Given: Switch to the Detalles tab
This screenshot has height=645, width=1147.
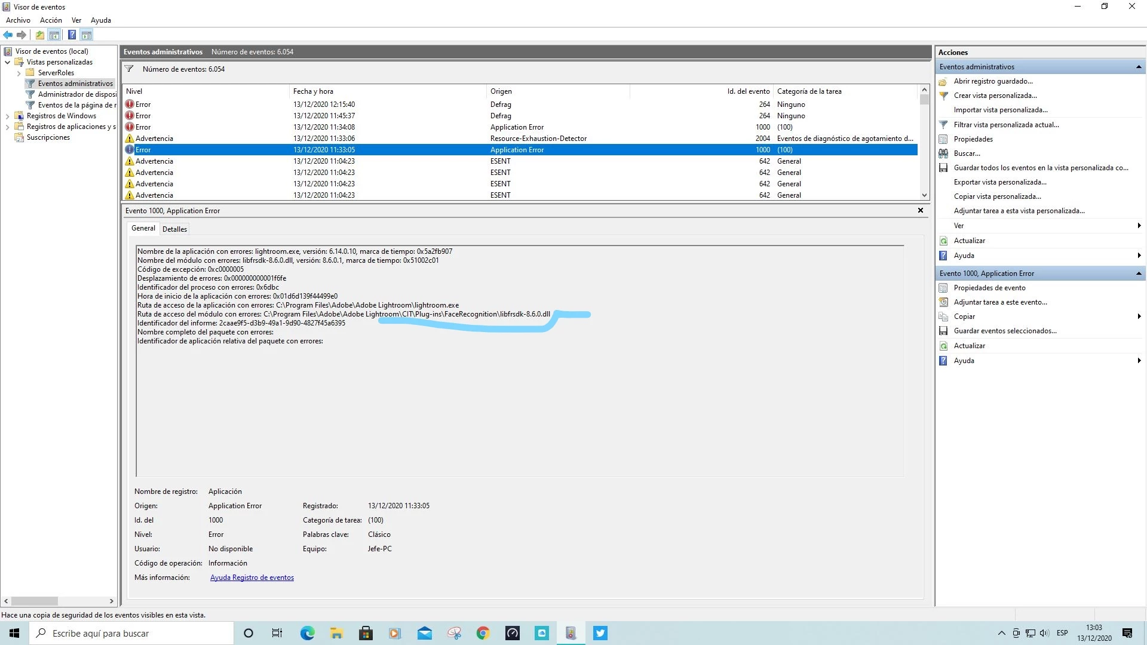Looking at the screenshot, I should click(174, 229).
